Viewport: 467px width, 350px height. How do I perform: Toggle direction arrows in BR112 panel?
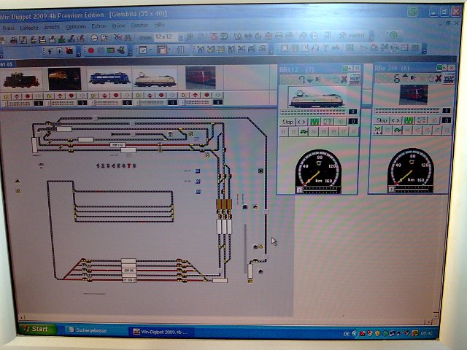(301, 122)
